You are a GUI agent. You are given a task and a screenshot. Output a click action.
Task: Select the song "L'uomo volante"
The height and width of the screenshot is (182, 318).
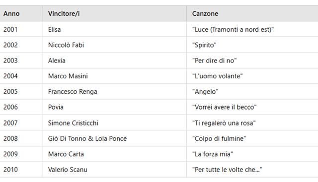[218, 76]
